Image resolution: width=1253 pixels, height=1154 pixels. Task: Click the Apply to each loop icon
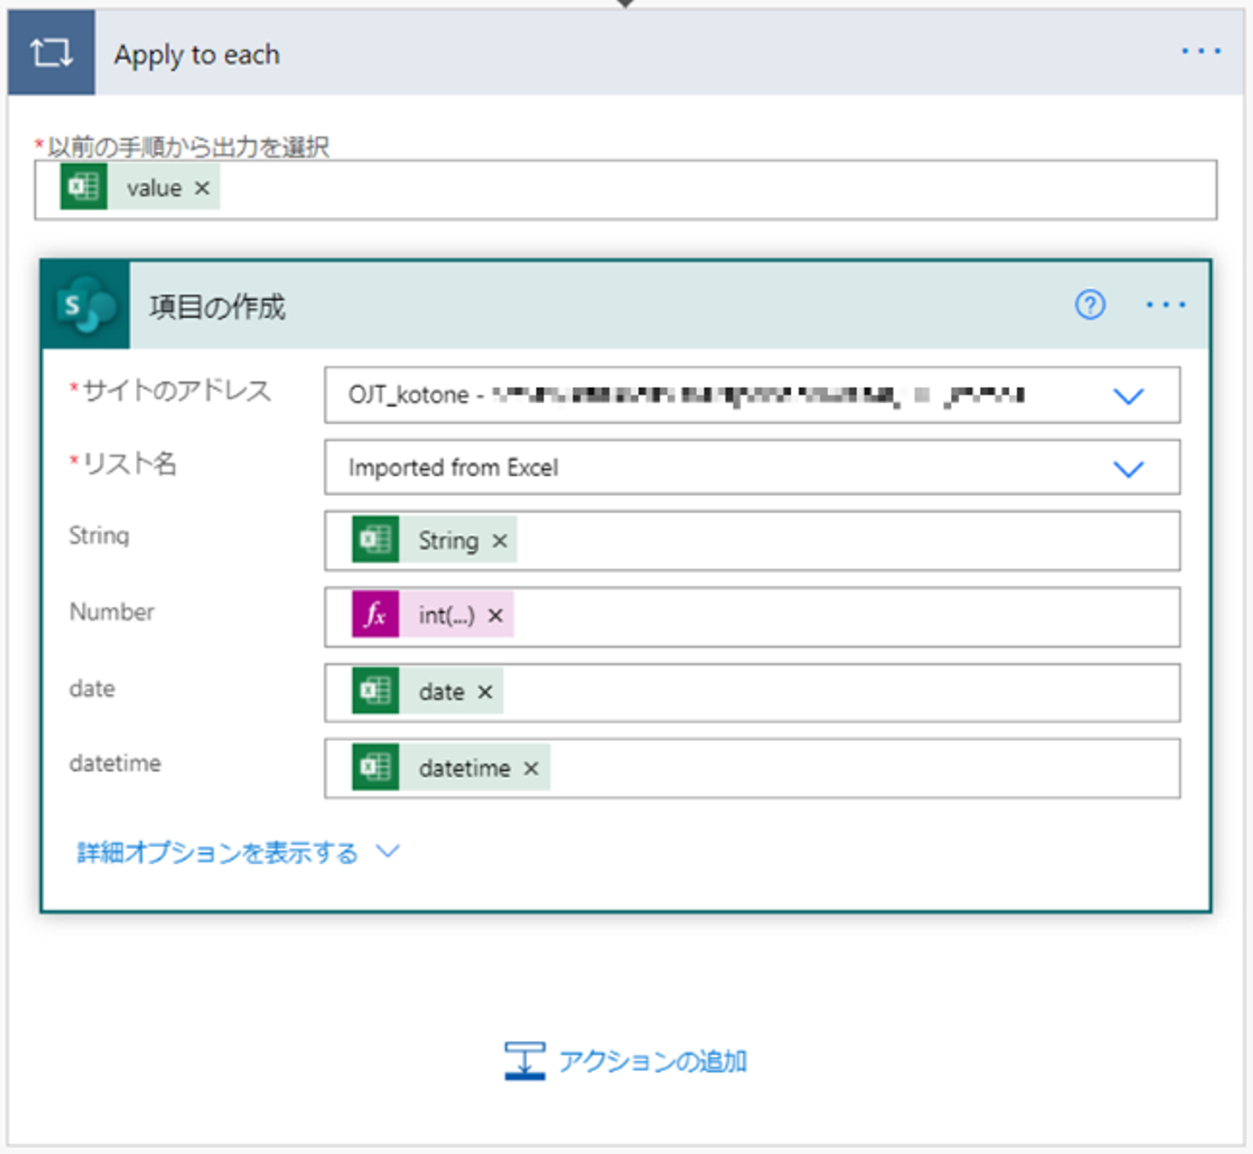point(51,53)
